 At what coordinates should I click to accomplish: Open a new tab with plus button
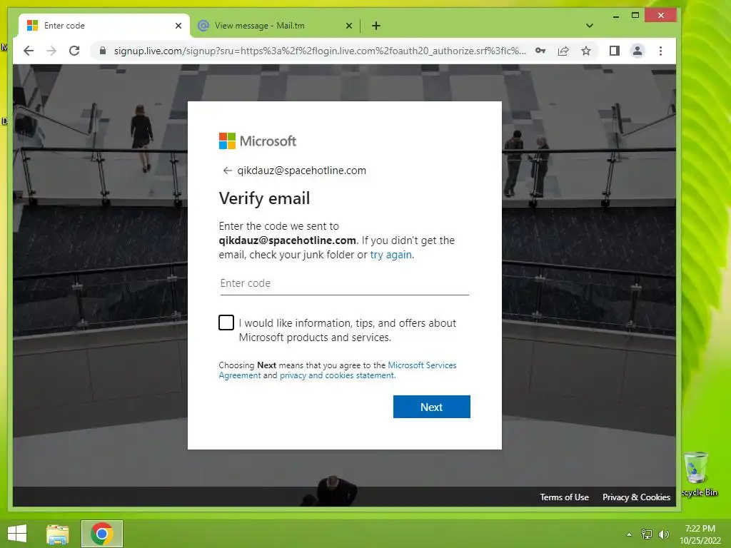[376, 26]
